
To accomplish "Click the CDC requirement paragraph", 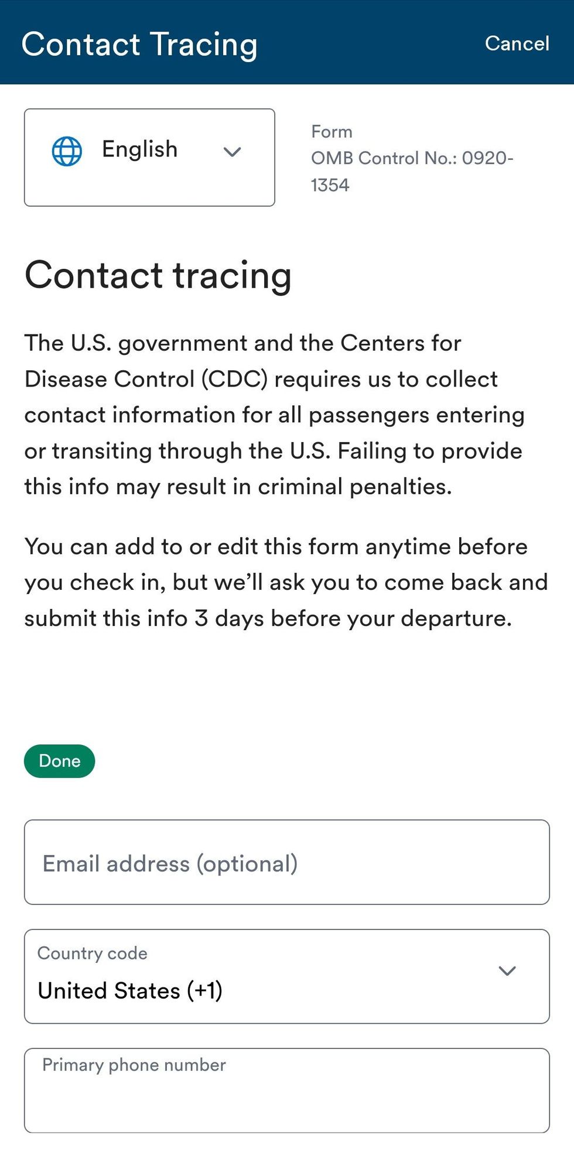I will click(x=274, y=415).
